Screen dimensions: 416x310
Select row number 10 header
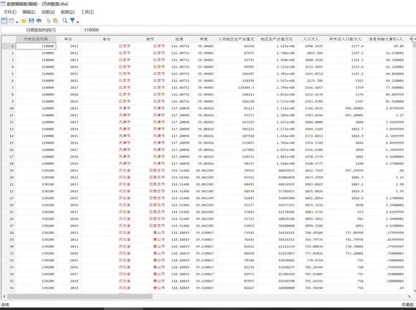point(8,108)
